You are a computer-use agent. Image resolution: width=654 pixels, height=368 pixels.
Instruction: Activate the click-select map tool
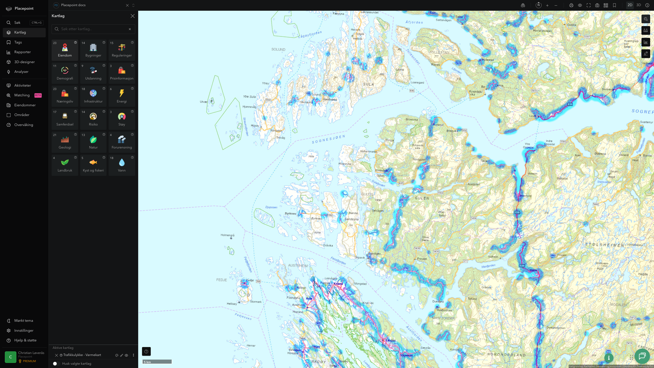pos(646,19)
